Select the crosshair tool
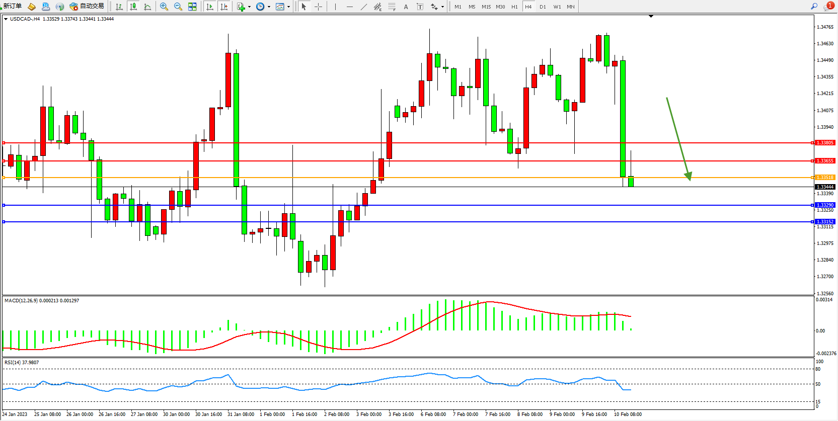Screen dimensions: 838x421 tap(318, 7)
